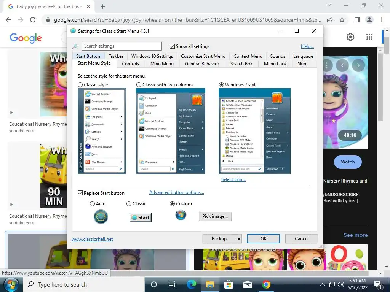Viewport: 390px width, 292px height.
Task: Launch Microsoft Edge from taskbar
Action: pyautogui.click(x=191, y=284)
